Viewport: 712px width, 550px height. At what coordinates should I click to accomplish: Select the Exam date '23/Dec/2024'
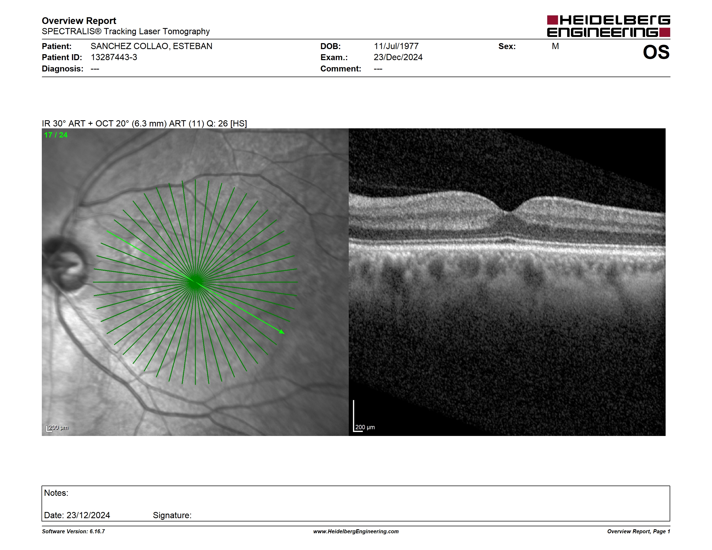click(398, 57)
